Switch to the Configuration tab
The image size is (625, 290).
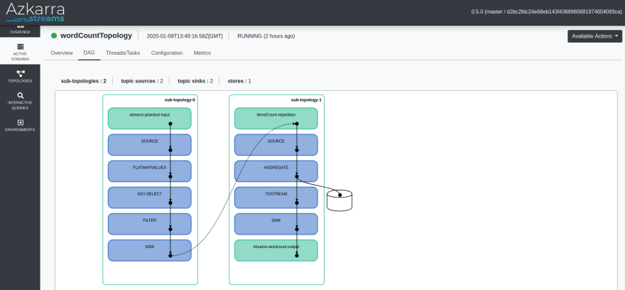click(167, 53)
